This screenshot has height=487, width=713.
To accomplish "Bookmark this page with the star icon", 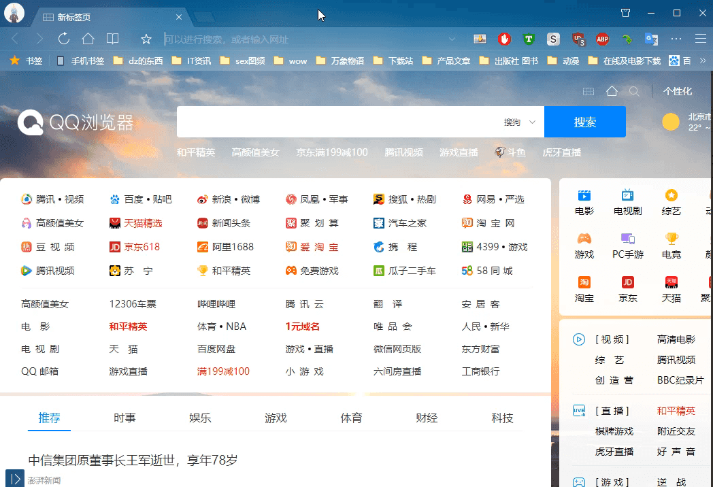I will pos(146,39).
